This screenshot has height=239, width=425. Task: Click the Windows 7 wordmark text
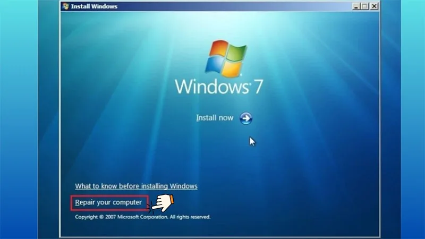click(219, 87)
